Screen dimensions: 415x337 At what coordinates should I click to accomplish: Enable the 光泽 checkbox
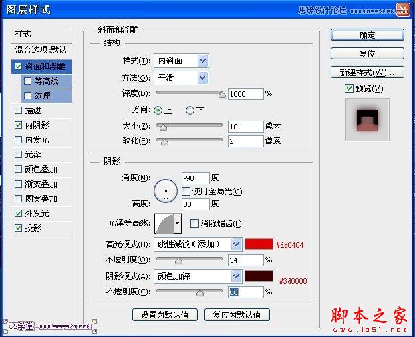pos(18,154)
